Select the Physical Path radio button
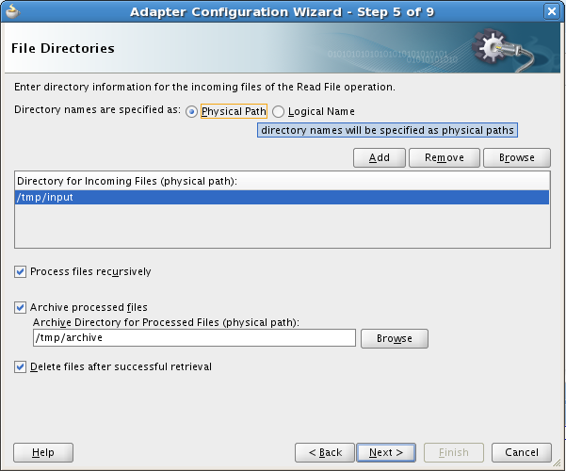566x471 pixels. point(191,111)
